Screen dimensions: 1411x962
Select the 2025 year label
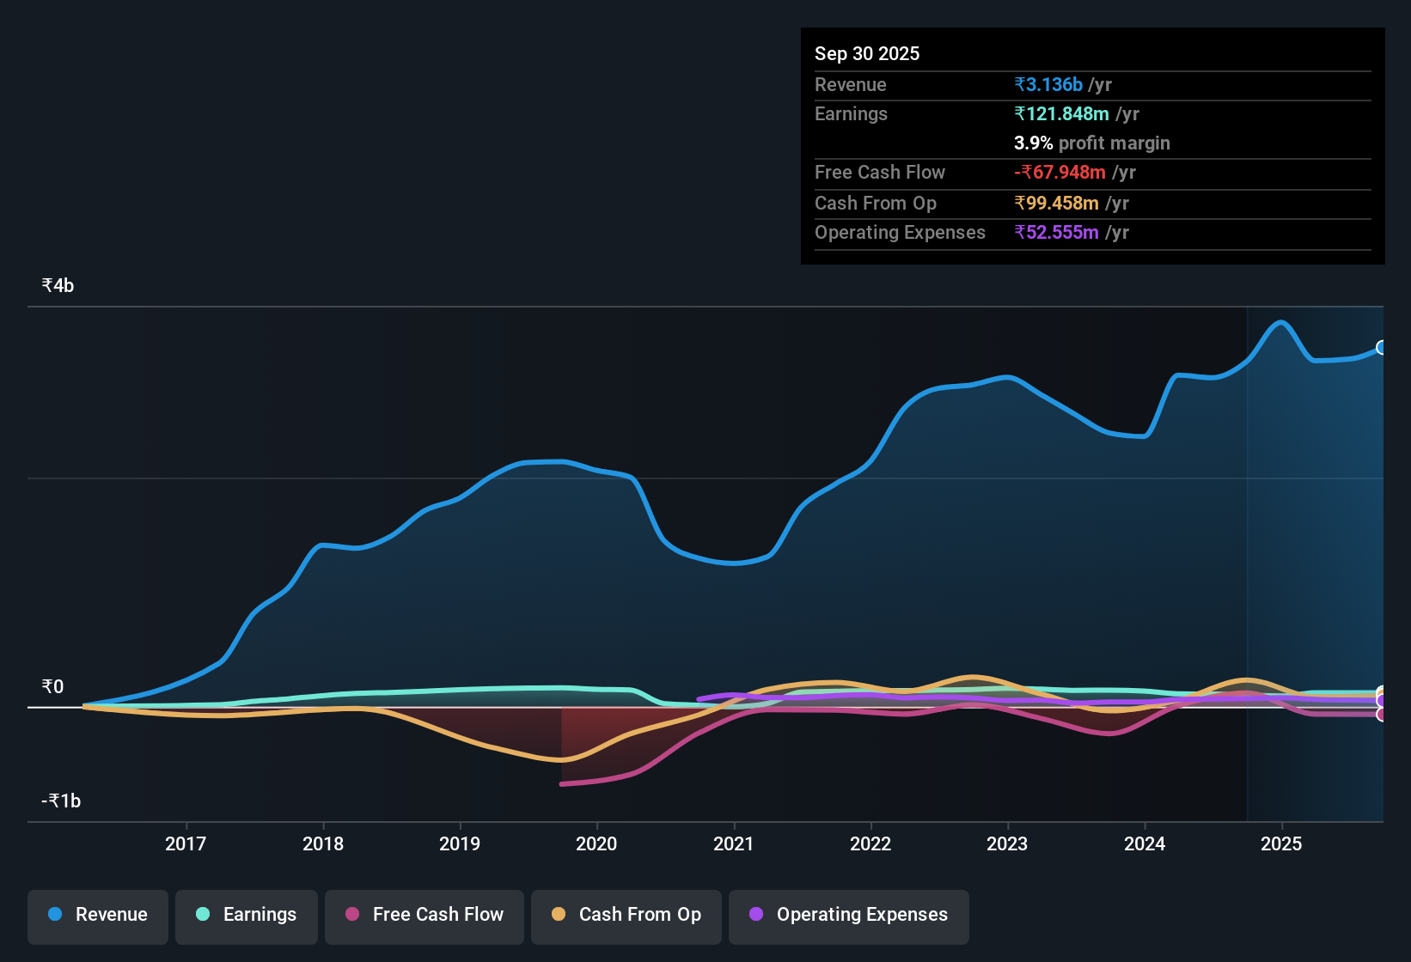tap(1283, 844)
